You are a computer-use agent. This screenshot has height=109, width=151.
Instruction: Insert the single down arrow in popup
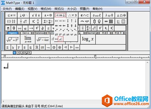point(75,21)
